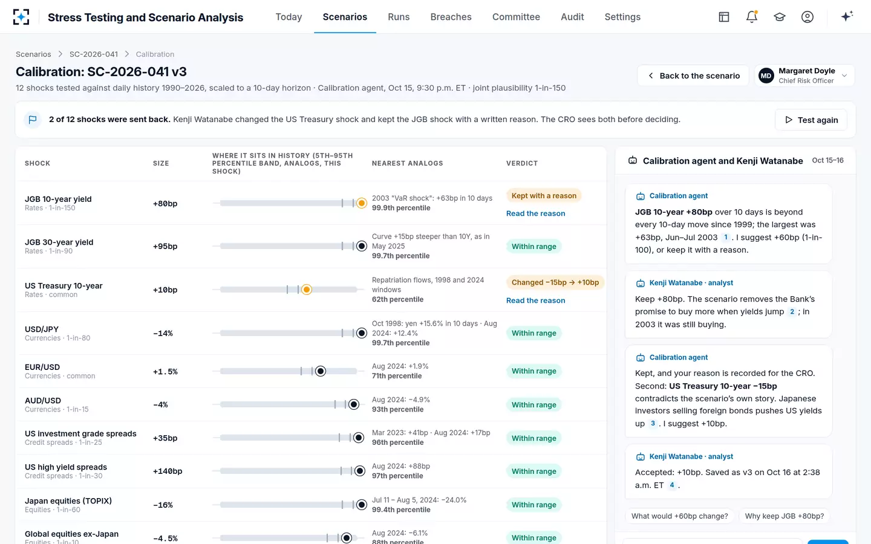This screenshot has height=544, width=871.
Task: Click the 'Japan equities (TOPIX)' row name
Action: click(x=68, y=501)
